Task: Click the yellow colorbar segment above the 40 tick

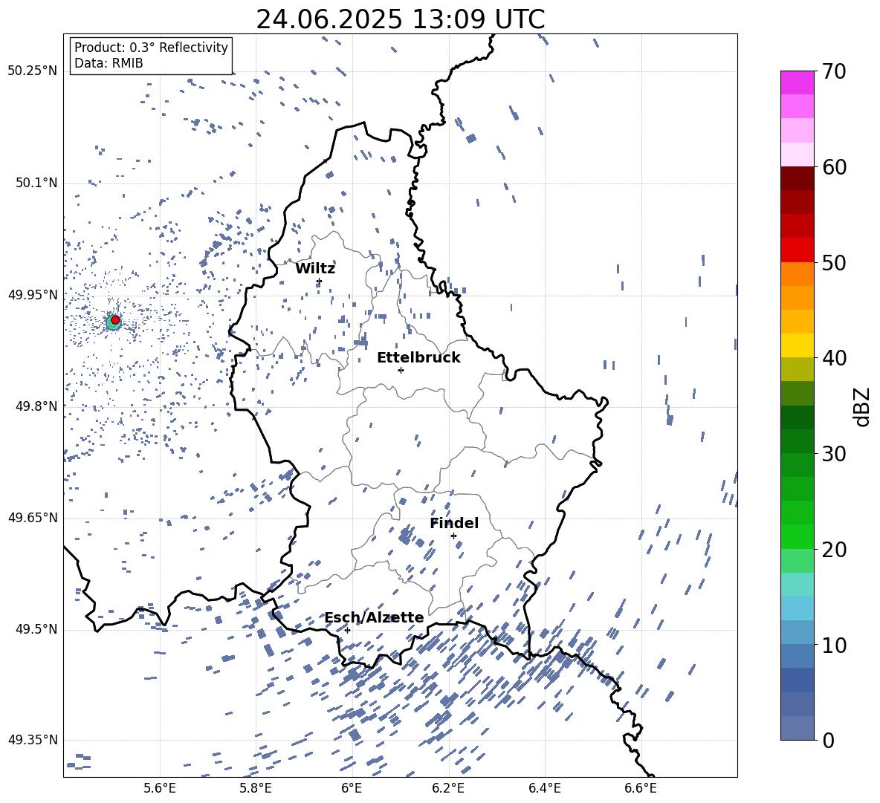Action: coord(797,345)
